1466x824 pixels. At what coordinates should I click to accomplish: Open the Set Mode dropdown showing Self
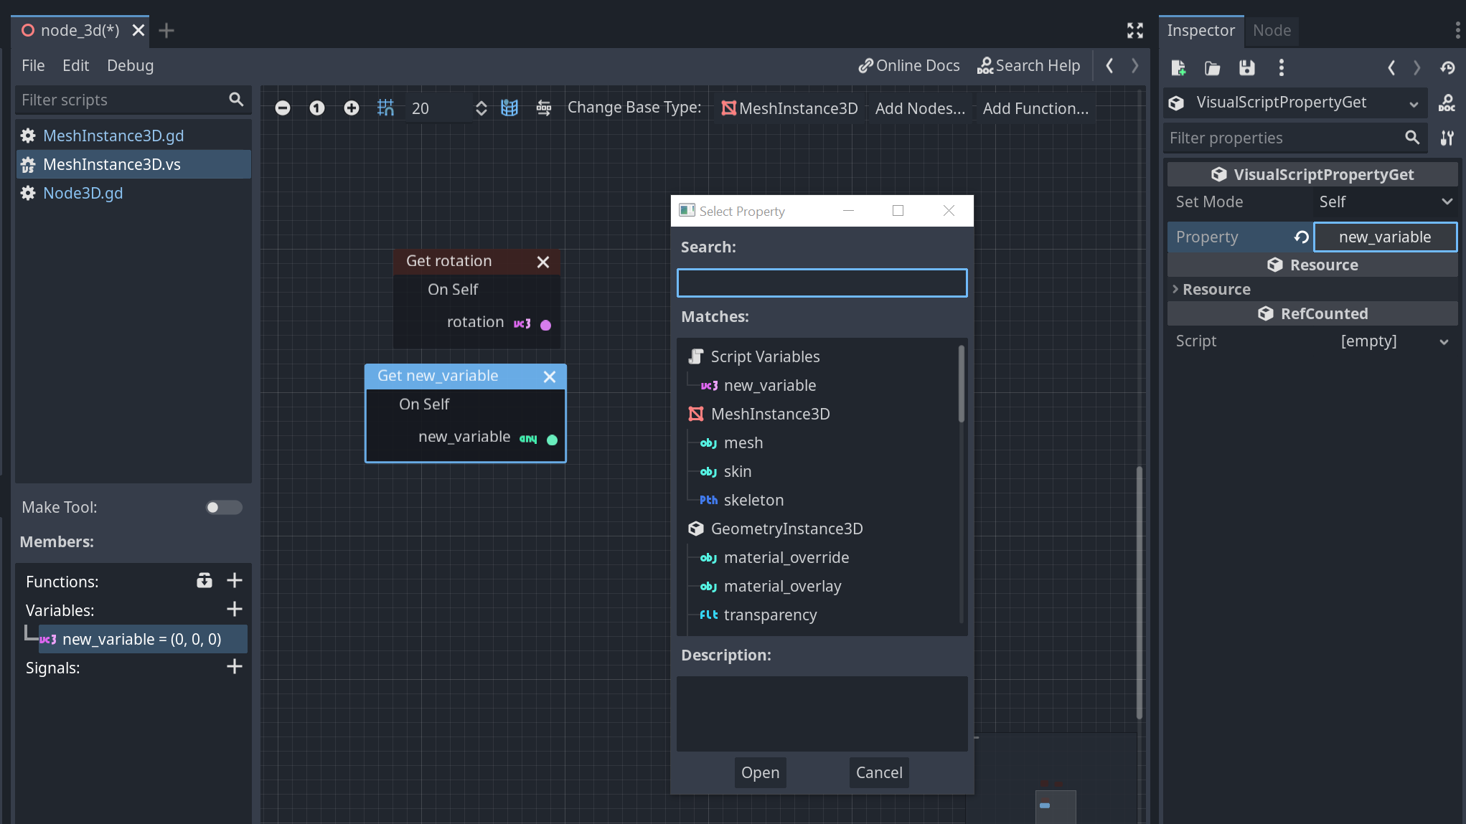pyautogui.click(x=1385, y=202)
